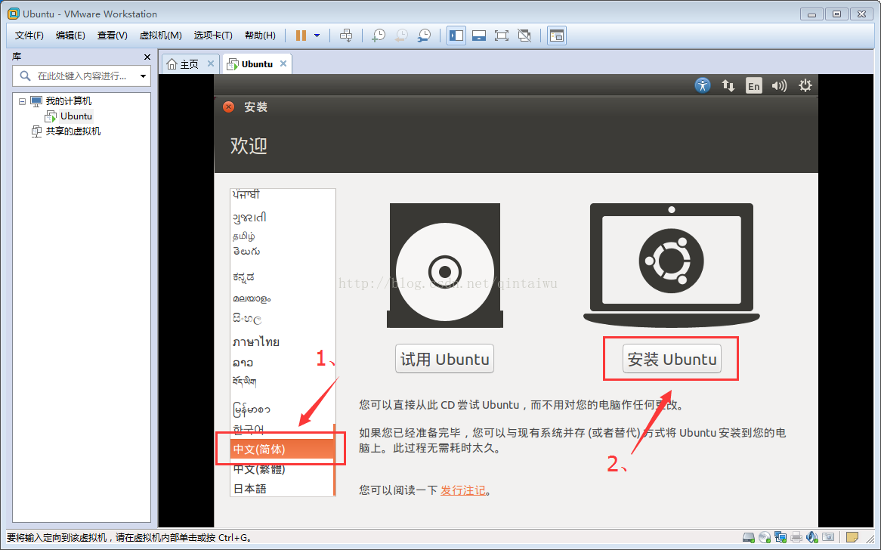Select 中文(简体) in the language list
Viewport: 881px width, 550px height.
tap(282, 449)
